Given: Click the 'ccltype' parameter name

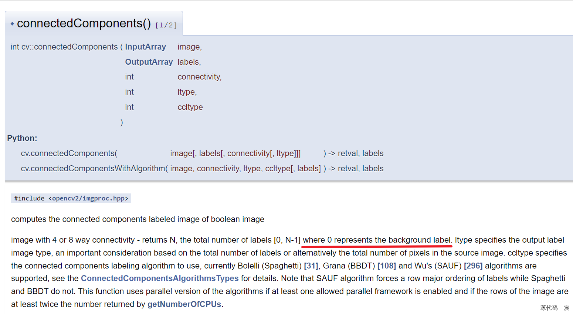Looking at the screenshot, I should coord(190,107).
